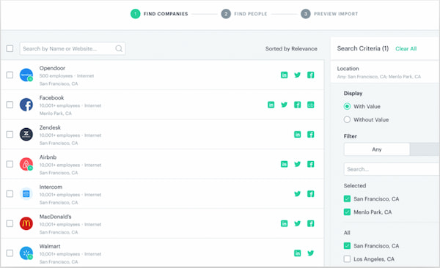Click the Search Criteria (1) heading
Screen dimensions: 440x268
point(362,48)
